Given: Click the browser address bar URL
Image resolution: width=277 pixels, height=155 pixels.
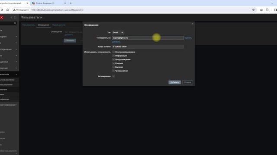Looking at the screenshot, I should pyautogui.click(x=57, y=10).
